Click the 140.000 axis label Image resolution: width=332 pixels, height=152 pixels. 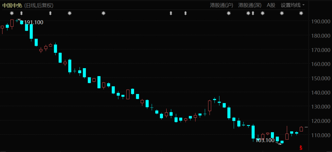(x=320, y=92)
